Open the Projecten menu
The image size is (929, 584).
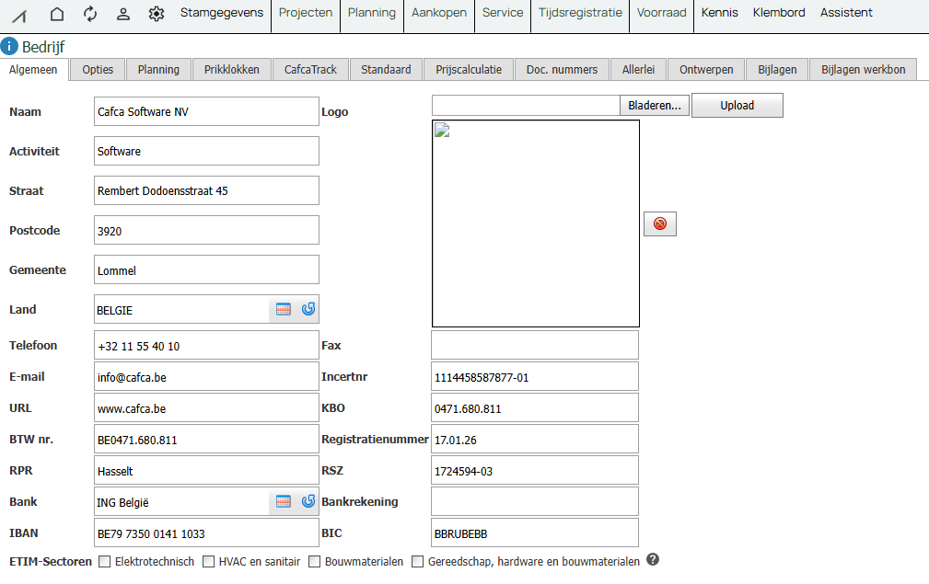(306, 13)
